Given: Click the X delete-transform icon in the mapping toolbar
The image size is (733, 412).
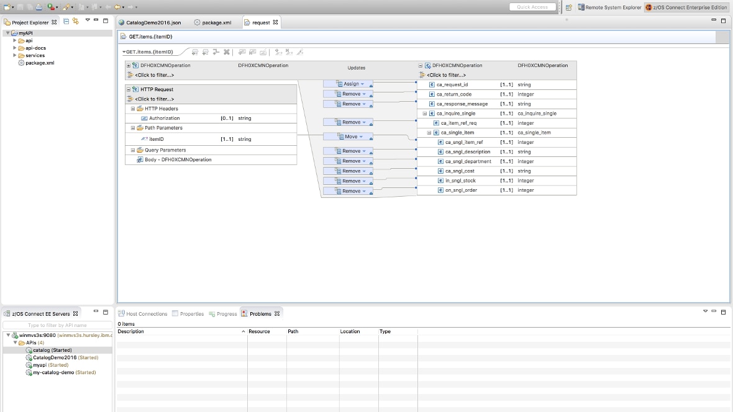Looking at the screenshot, I should (x=226, y=53).
